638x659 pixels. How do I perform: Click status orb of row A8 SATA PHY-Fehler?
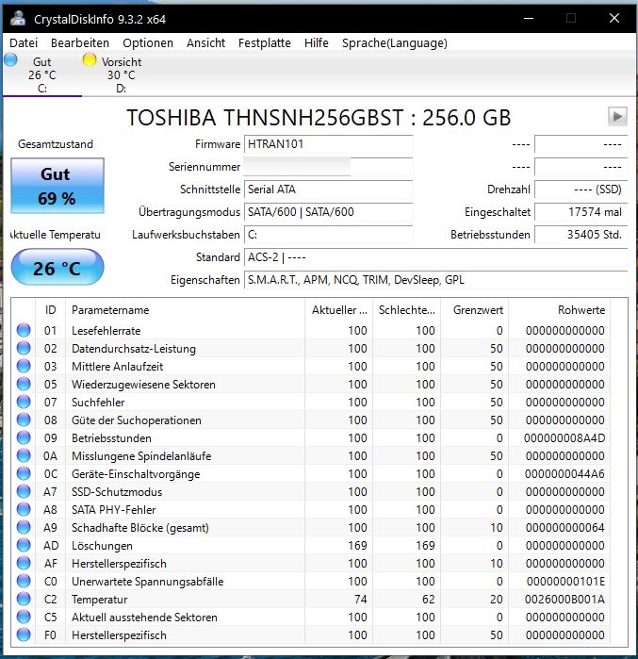coord(24,509)
